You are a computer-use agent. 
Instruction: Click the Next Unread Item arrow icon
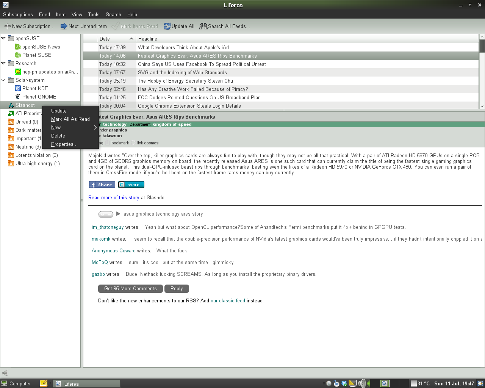[x=64, y=26]
